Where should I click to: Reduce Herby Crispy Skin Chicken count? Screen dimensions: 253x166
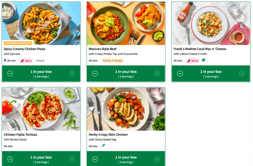click(95, 159)
